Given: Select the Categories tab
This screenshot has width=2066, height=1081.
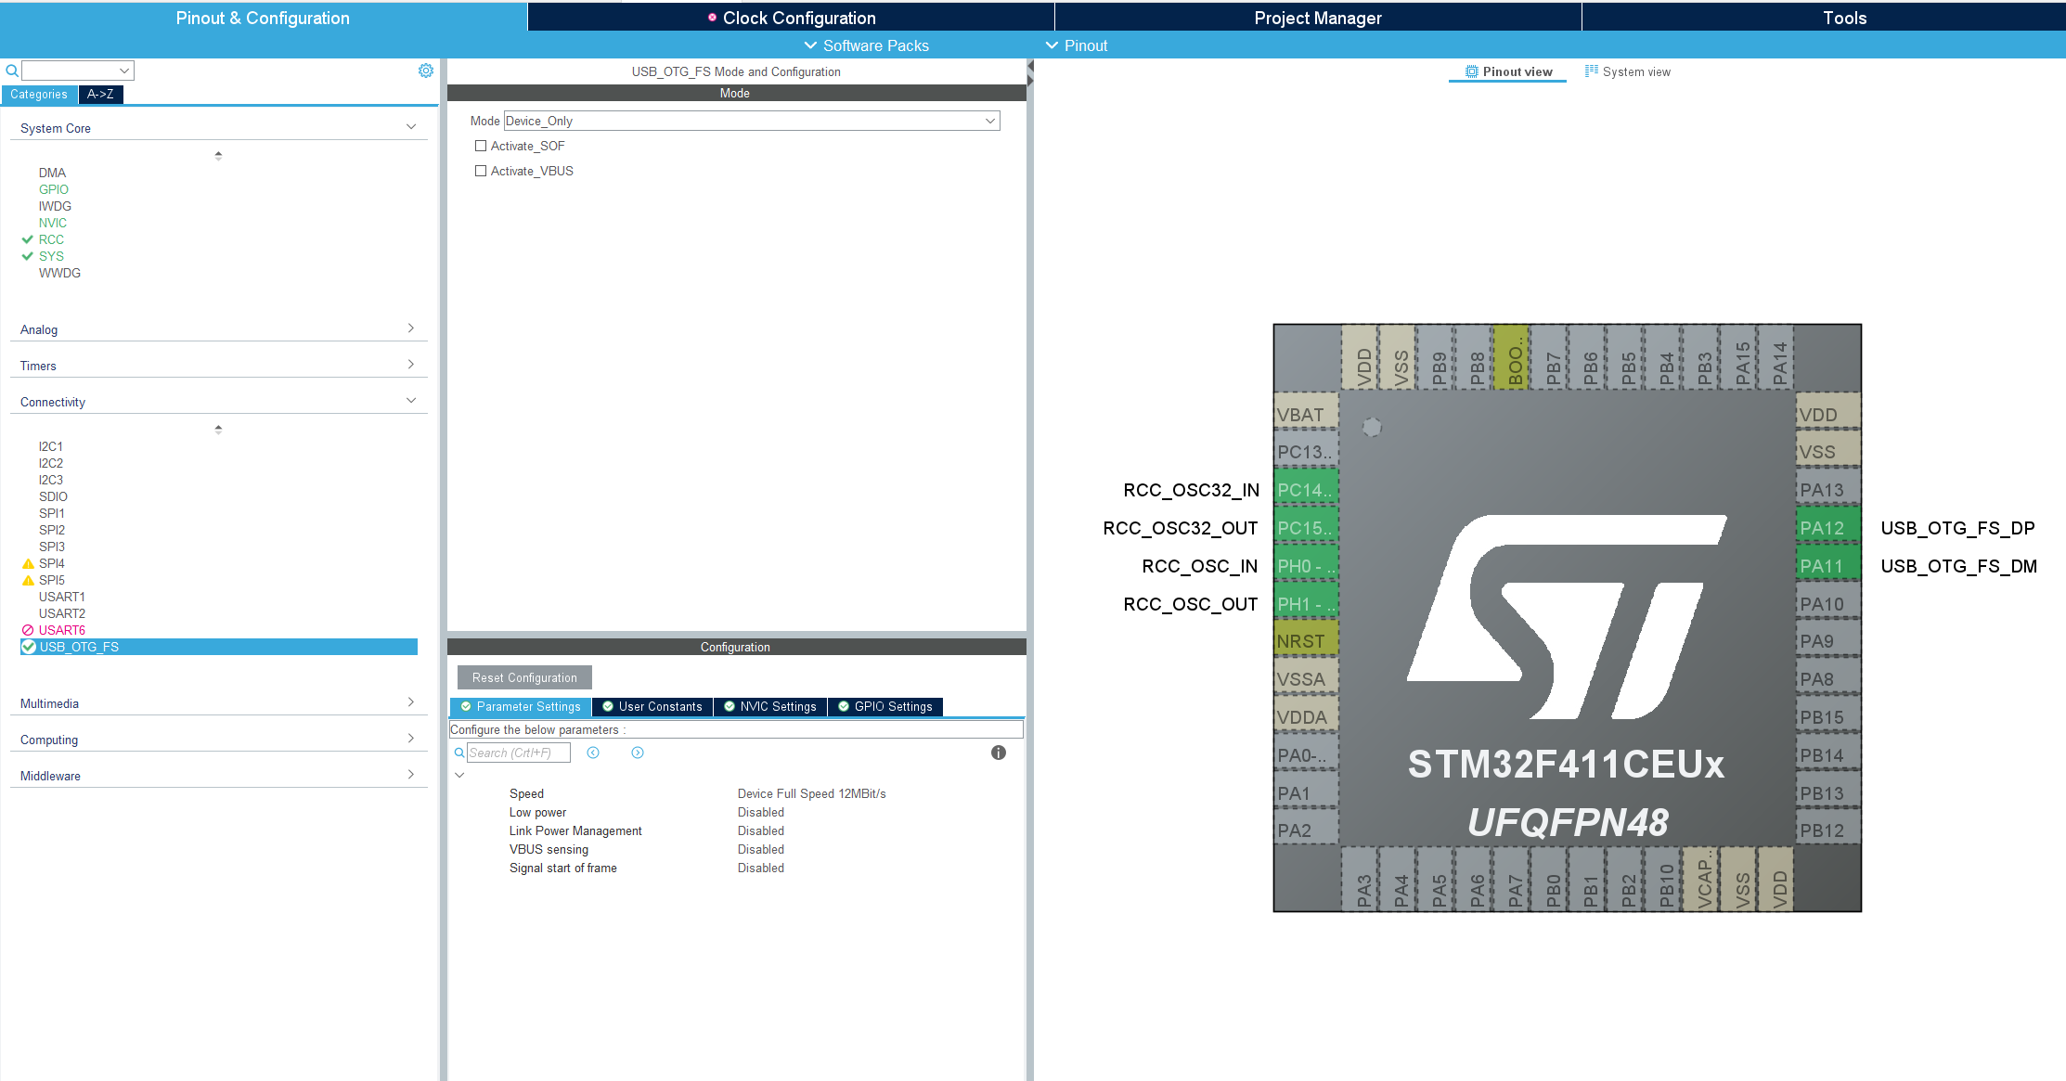Looking at the screenshot, I should [x=39, y=94].
